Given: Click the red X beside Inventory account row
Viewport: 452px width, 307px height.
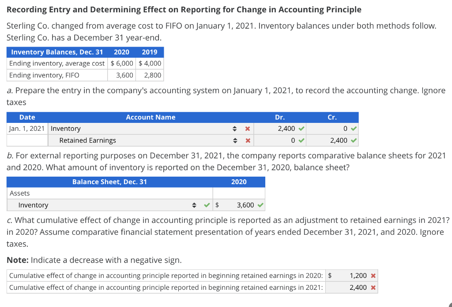Looking at the screenshot, I should (x=247, y=129).
